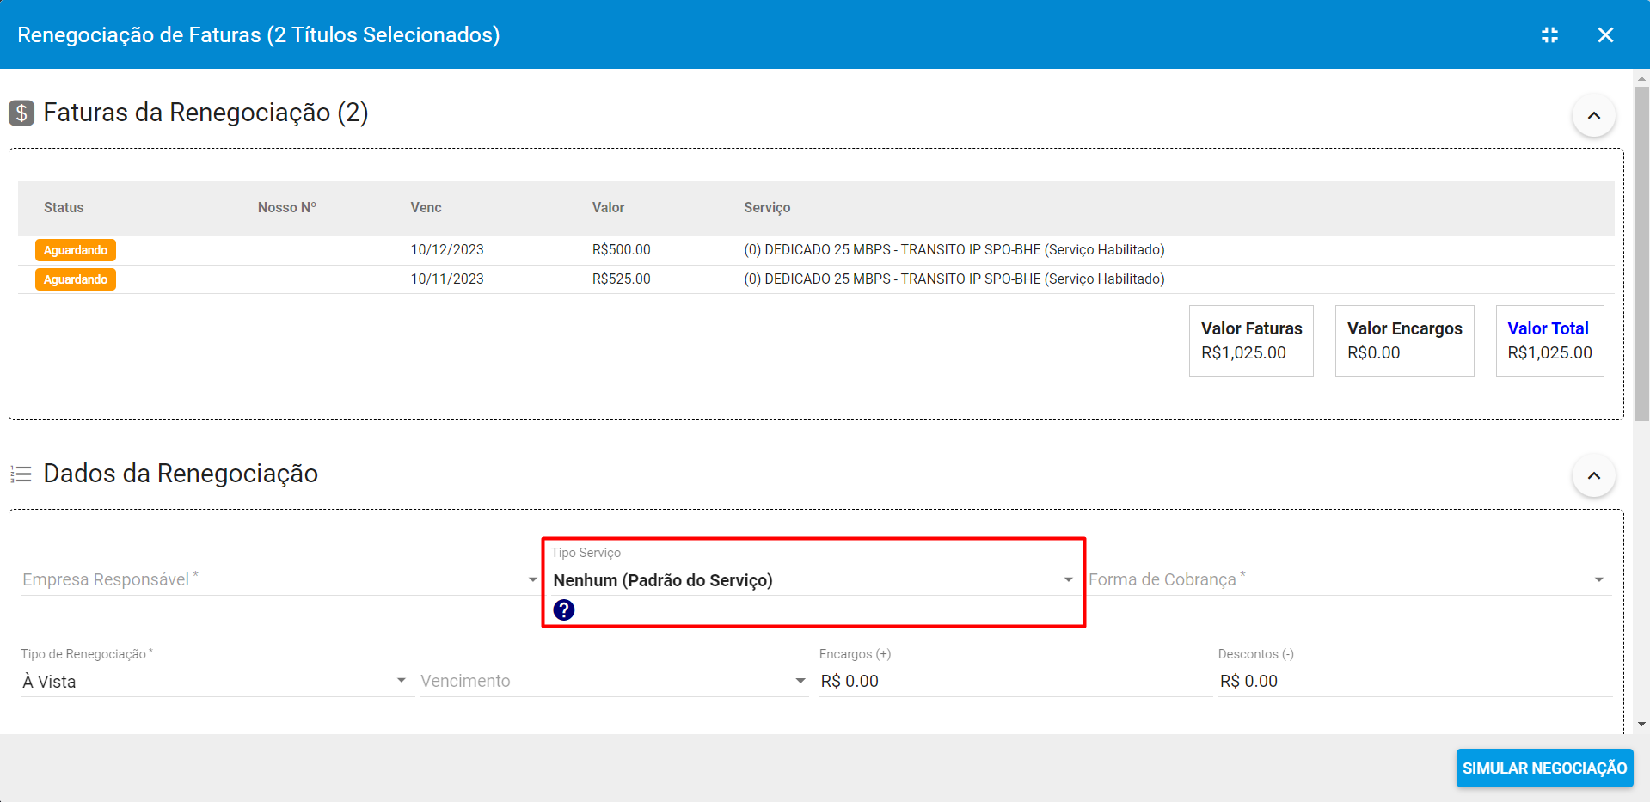This screenshot has width=1650, height=802.
Task: Click the service description in the R$500.00 row
Action: (x=954, y=250)
